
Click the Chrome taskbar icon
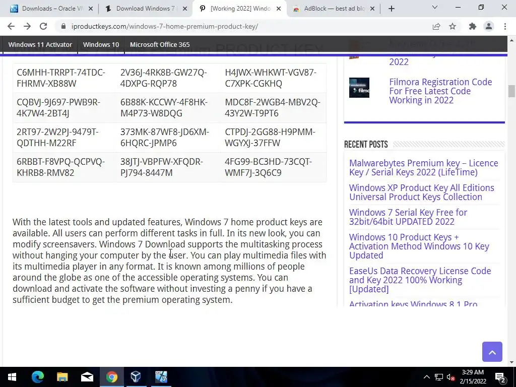pyautogui.click(x=111, y=377)
